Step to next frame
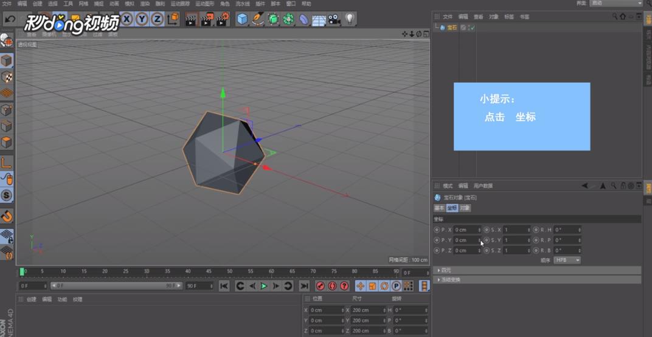The height and width of the screenshot is (337, 652). 276,286
